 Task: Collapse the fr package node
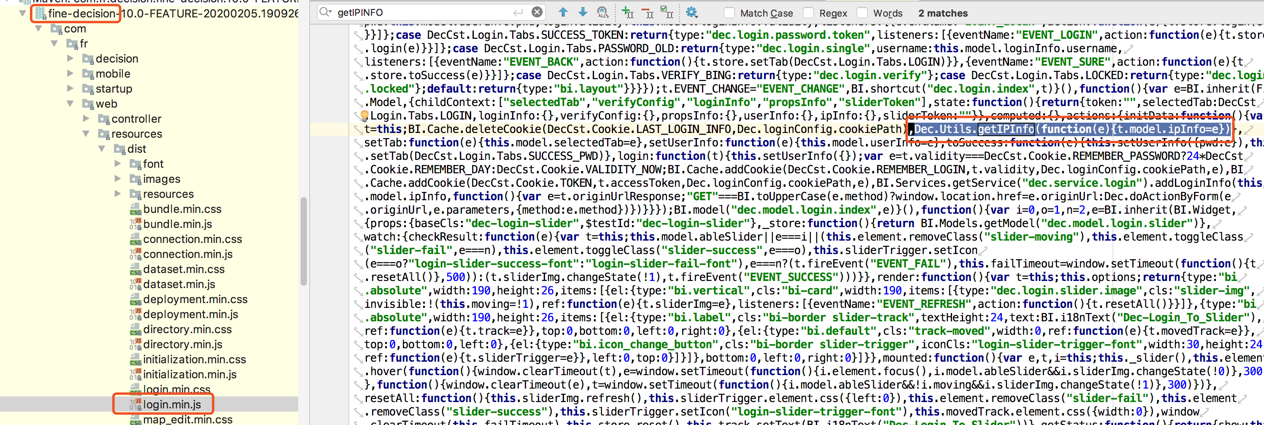point(55,44)
